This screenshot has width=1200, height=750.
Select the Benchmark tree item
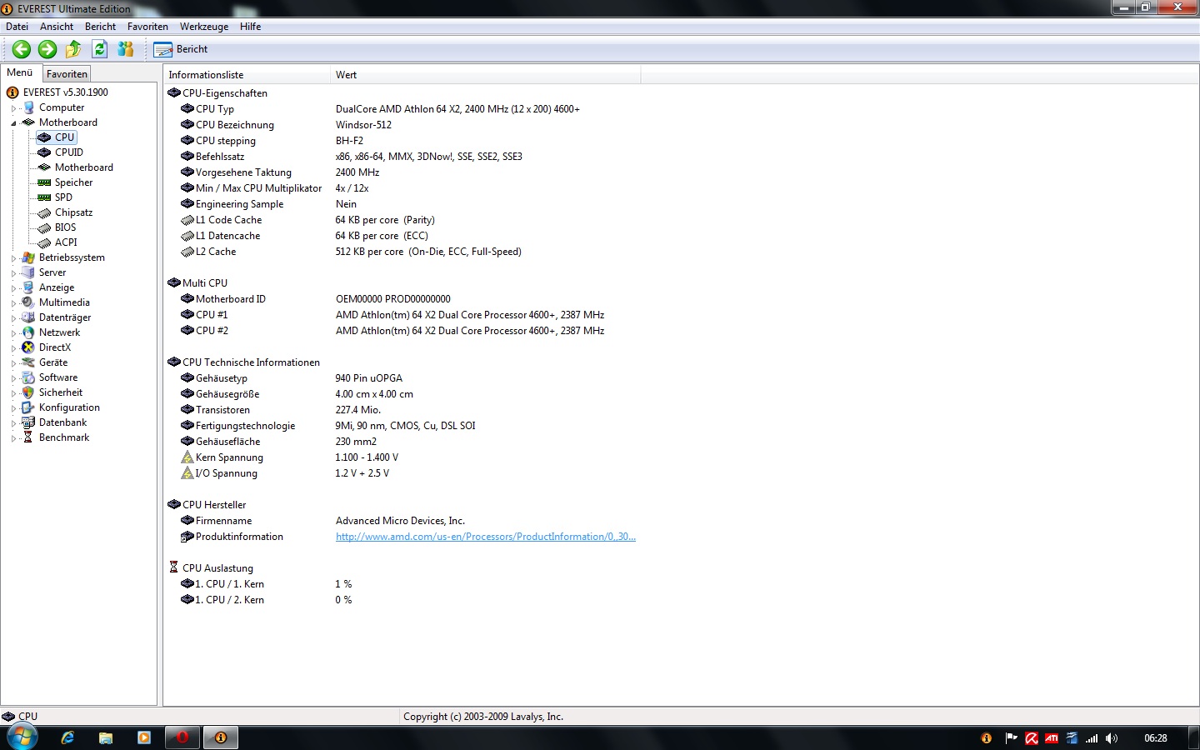(63, 437)
